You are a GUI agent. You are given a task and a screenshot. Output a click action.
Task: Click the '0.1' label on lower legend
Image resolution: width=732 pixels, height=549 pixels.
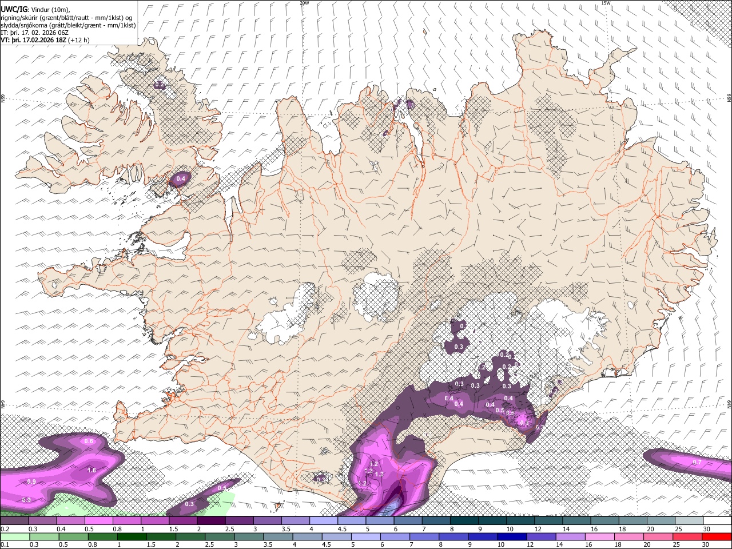[x=5, y=544]
